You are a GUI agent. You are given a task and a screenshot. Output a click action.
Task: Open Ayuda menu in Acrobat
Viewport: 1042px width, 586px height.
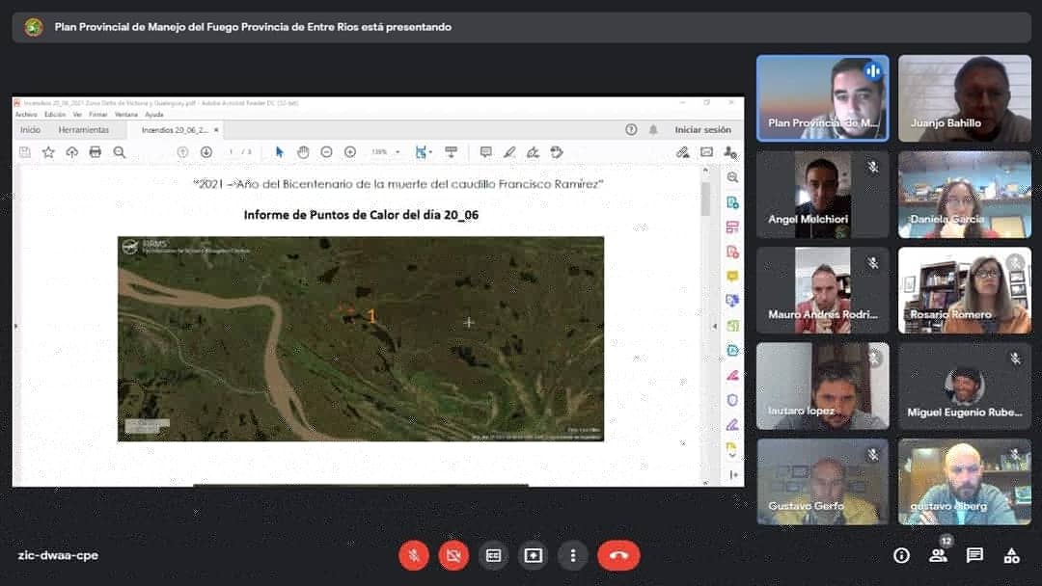pyautogui.click(x=154, y=115)
